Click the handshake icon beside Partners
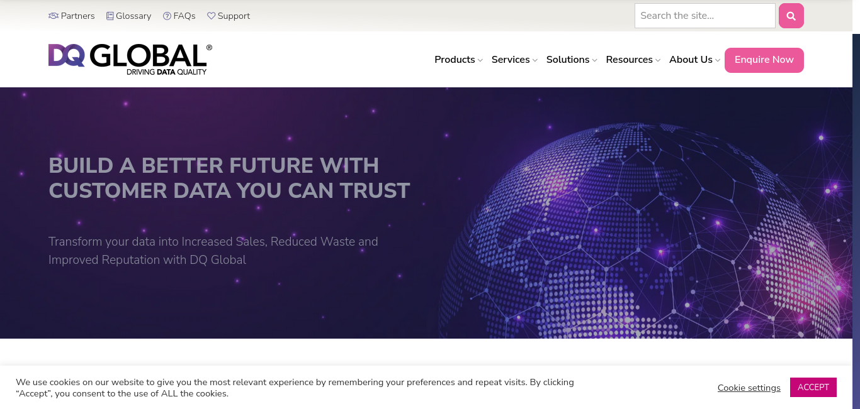This screenshot has height=409, width=860. click(x=54, y=16)
